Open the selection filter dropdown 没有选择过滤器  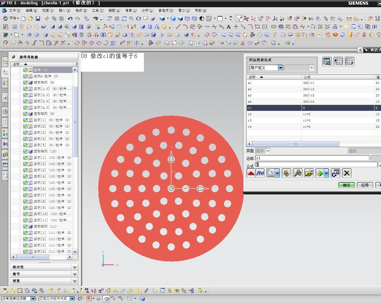click(x=33, y=299)
